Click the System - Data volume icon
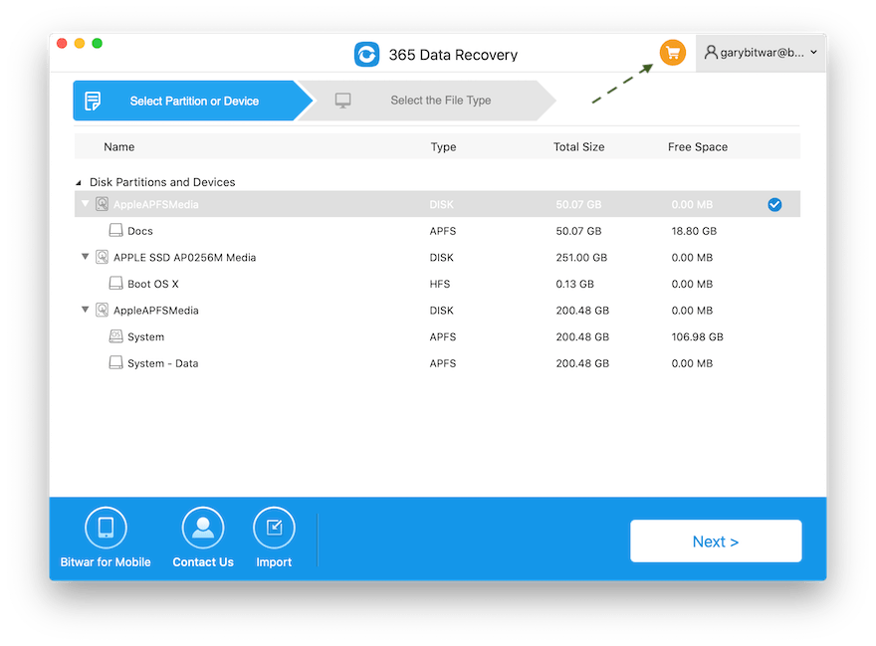876x646 pixels. 115,362
